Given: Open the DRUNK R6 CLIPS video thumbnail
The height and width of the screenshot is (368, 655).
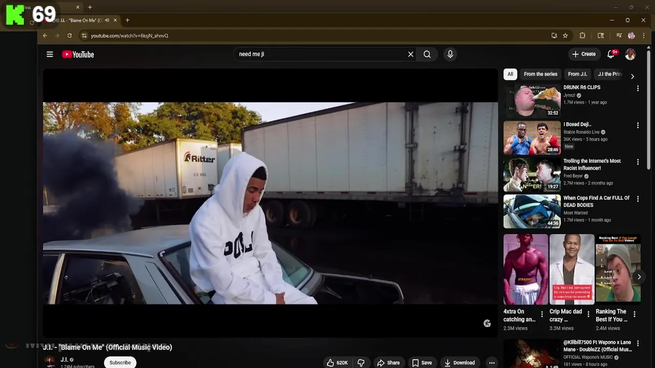Looking at the screenshot, I should point(532,101).
